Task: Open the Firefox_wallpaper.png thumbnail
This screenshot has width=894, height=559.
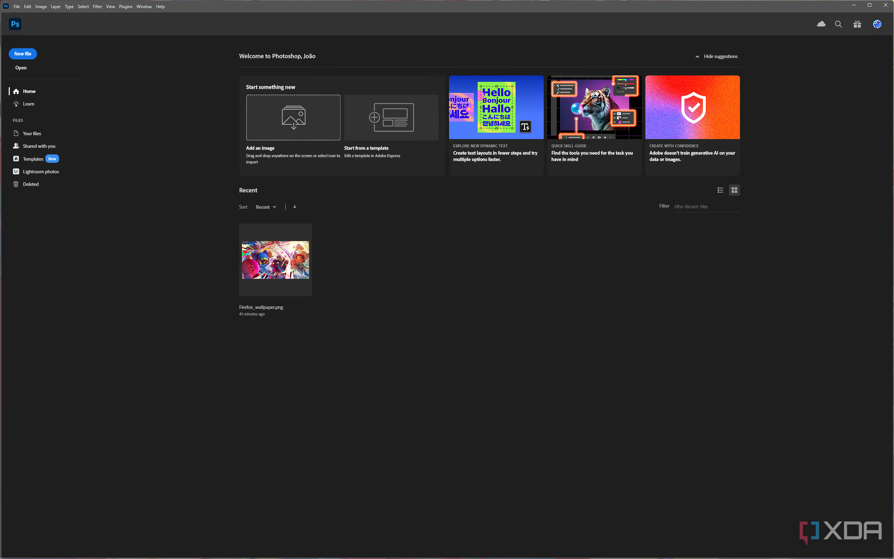Action: (275, 260)
